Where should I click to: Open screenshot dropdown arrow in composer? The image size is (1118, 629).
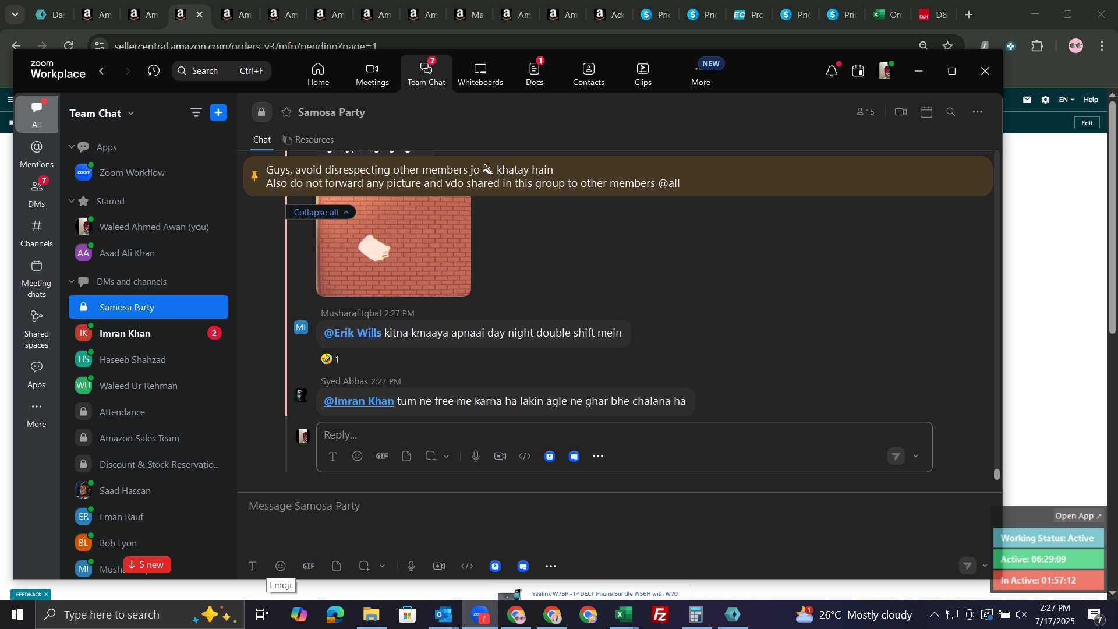pos(382,566)
